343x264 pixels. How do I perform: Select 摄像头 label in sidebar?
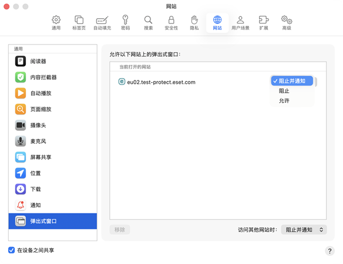38,125
